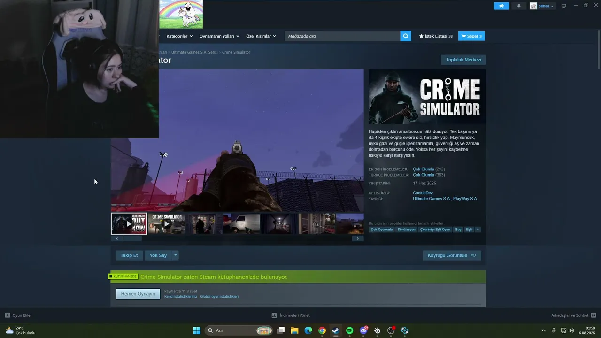Open the dropdown arrow beside Yok Say
Viewport: 601px width, 338px height.
pos(176,255)
